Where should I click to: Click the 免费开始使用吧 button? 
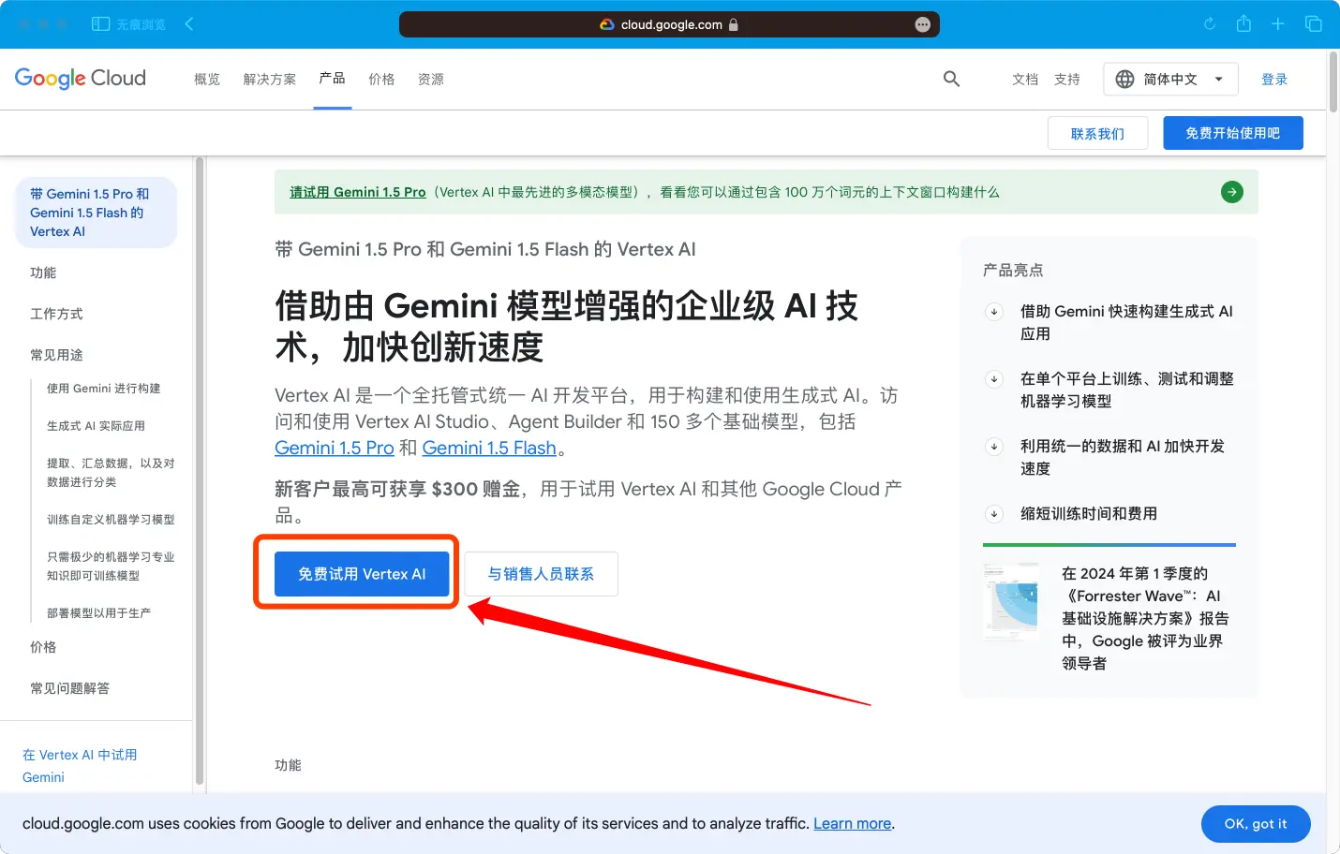pyautogui.click(x=1233, y=133)
